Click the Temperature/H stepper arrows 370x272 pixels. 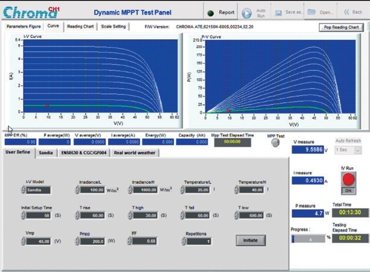click(236, 190)
